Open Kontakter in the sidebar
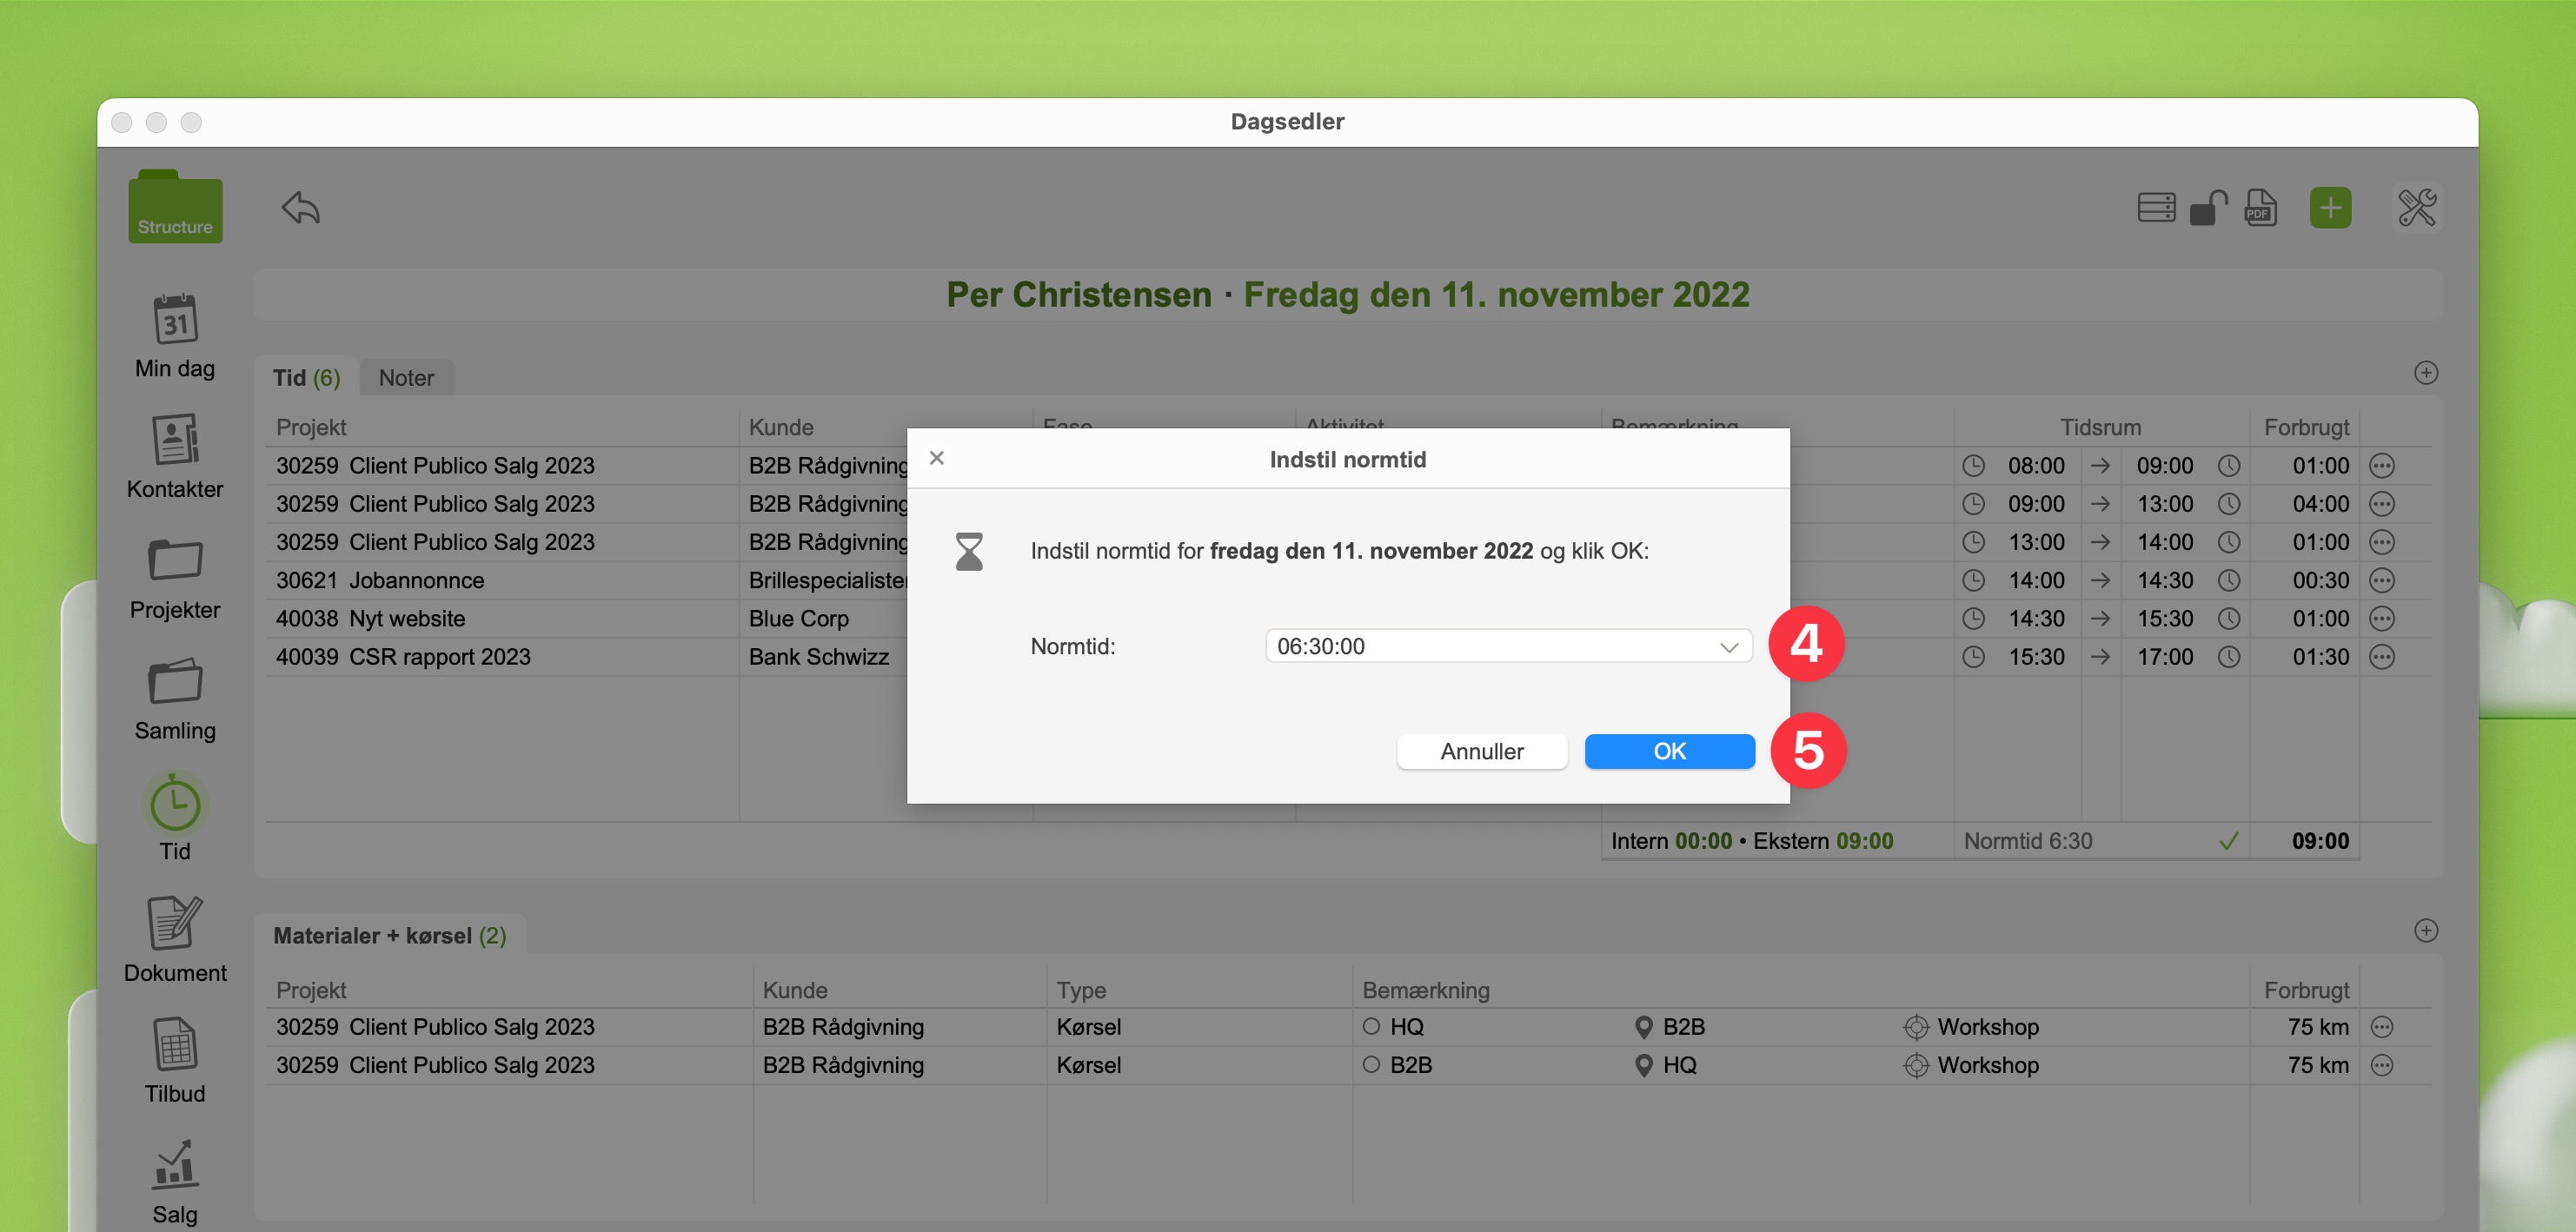This screenshot has height=1232, width=2576. 175,440
